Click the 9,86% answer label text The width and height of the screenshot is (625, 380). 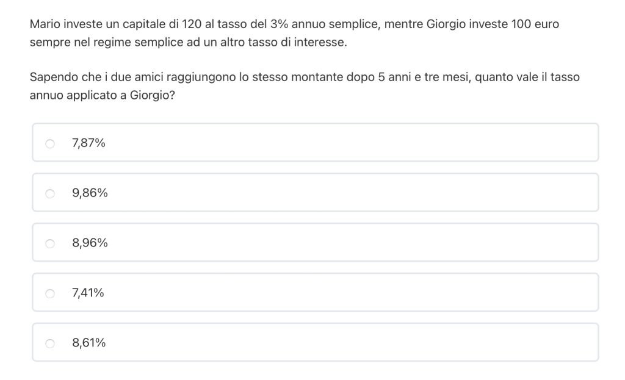coord(90,193)
